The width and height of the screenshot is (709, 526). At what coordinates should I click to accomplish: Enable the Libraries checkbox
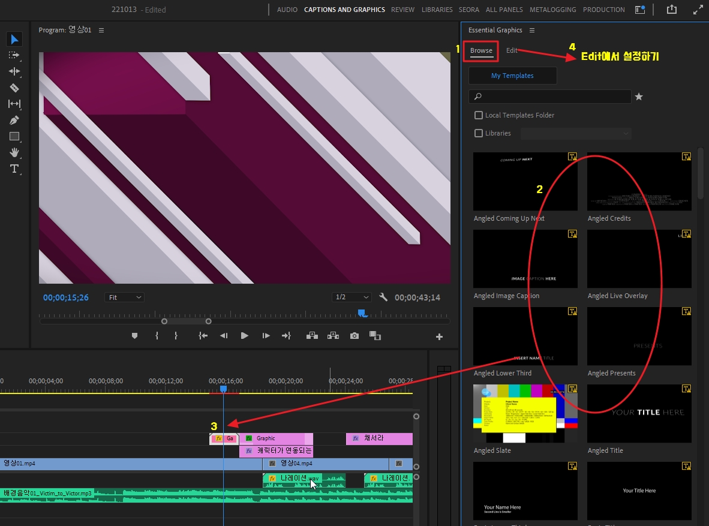pyautogui.click(x=479, y=133)
